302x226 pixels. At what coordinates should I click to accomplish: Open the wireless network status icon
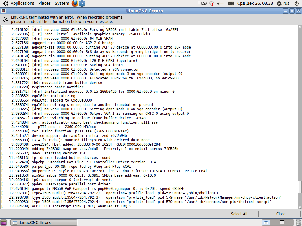point(211,4)
